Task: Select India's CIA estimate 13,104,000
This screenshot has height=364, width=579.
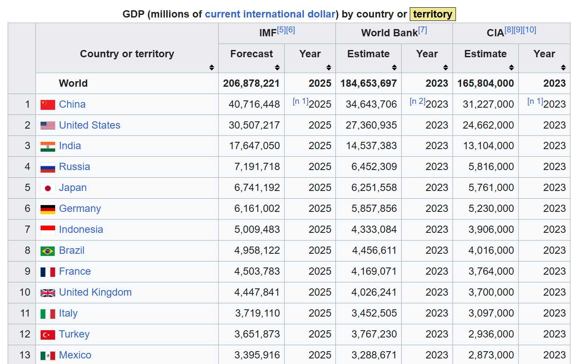Action: click(x=488, y=146)
